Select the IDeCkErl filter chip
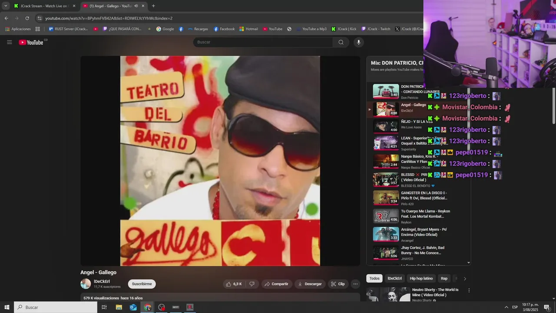Image resolution: width=556 pixels, height=313 pixels. coord(394,279)
